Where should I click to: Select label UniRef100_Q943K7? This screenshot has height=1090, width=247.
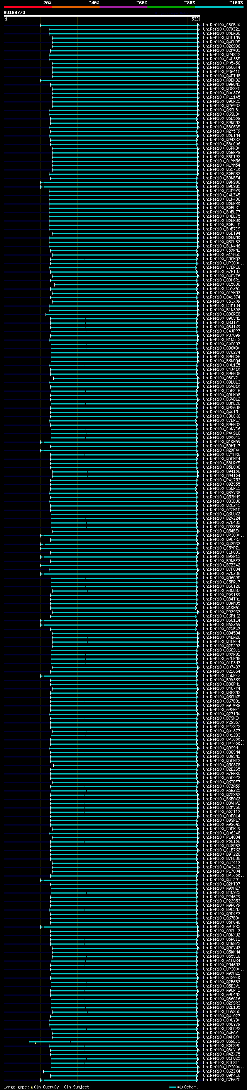click(x=222, y=140)
